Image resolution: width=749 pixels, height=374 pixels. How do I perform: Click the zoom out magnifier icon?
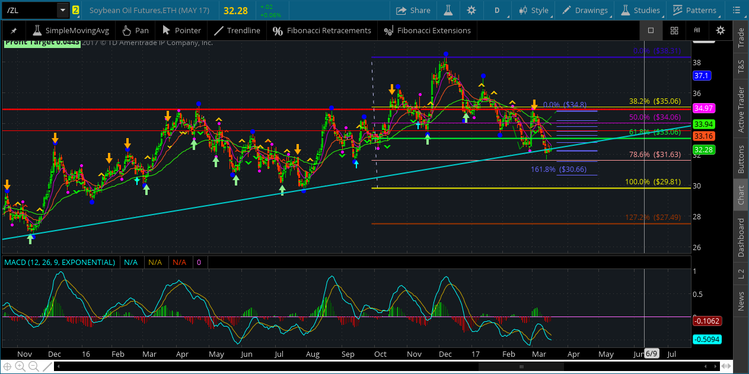(34, 367)
